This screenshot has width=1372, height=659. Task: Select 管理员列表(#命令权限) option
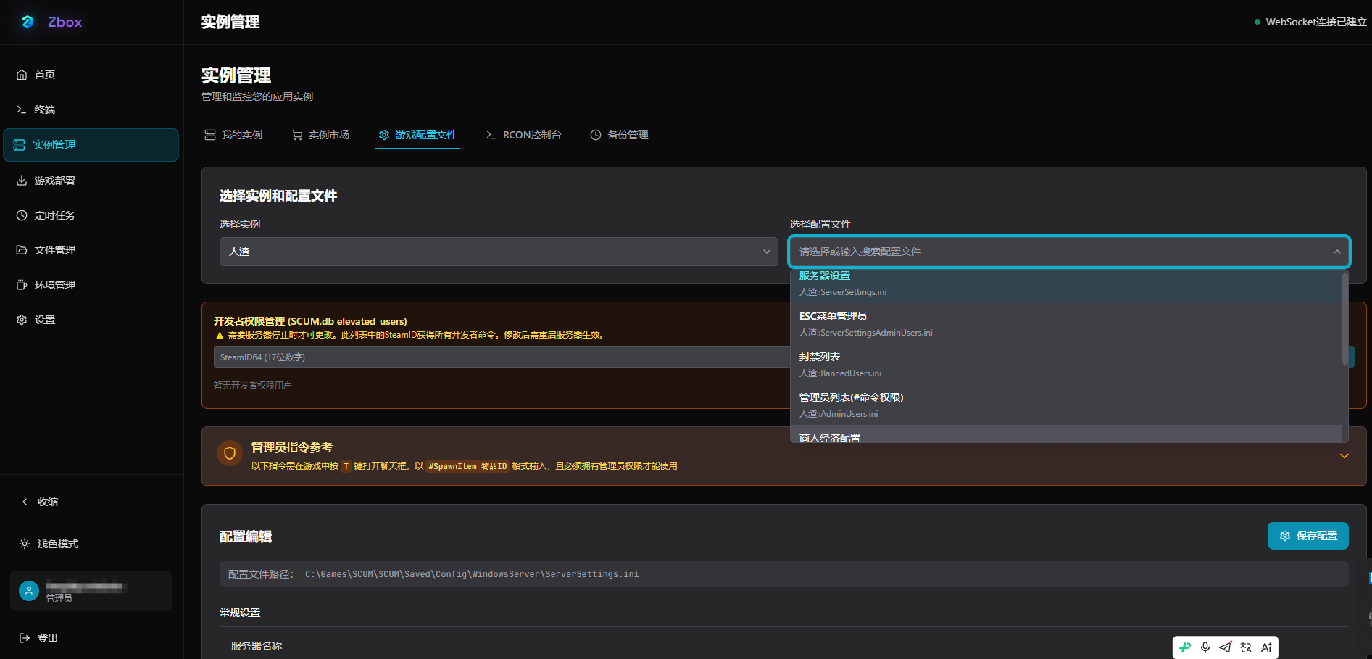pos(1065,405)
